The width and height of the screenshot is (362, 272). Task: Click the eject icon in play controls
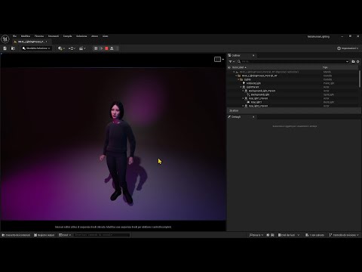(112, 48)
